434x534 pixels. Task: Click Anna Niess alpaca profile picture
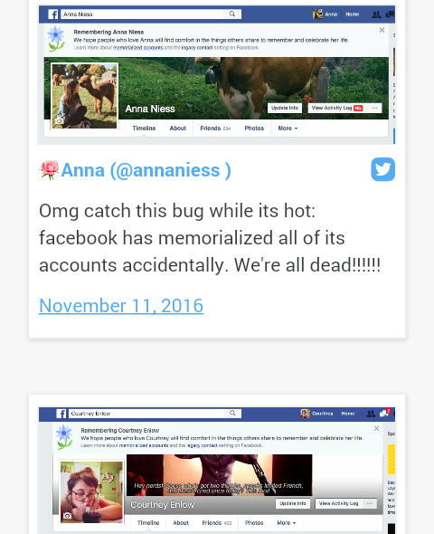click(84, 96)
